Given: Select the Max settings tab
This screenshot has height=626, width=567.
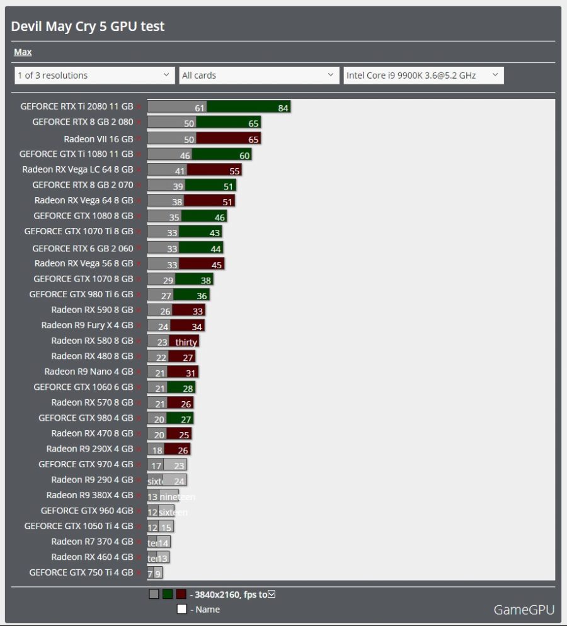Looking at the screenshot, I should [23, 52].
